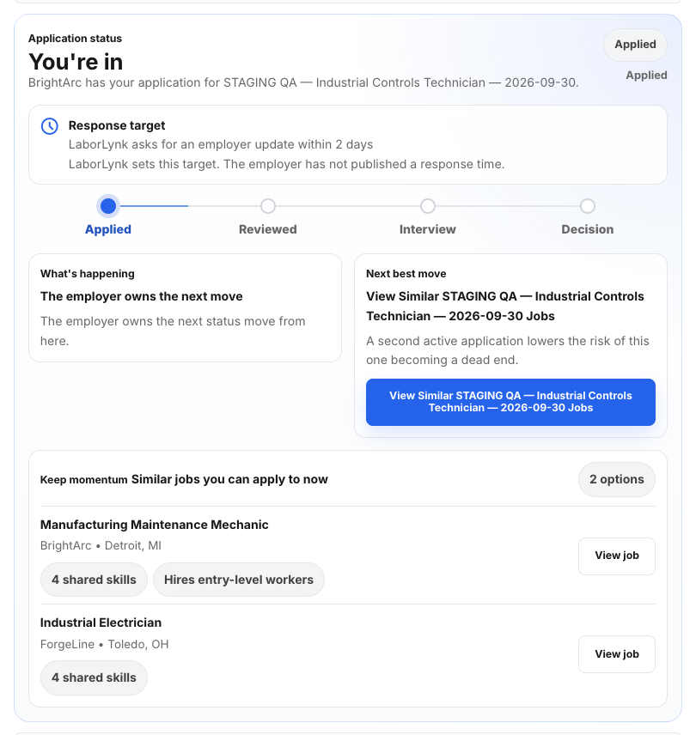The image size is (696, 735).
Task: Select the Interview step marker
Action: coord(428,206)
